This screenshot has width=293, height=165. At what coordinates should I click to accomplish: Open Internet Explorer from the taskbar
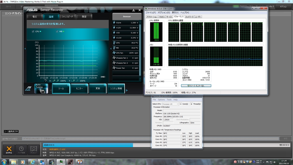point(32,162)
